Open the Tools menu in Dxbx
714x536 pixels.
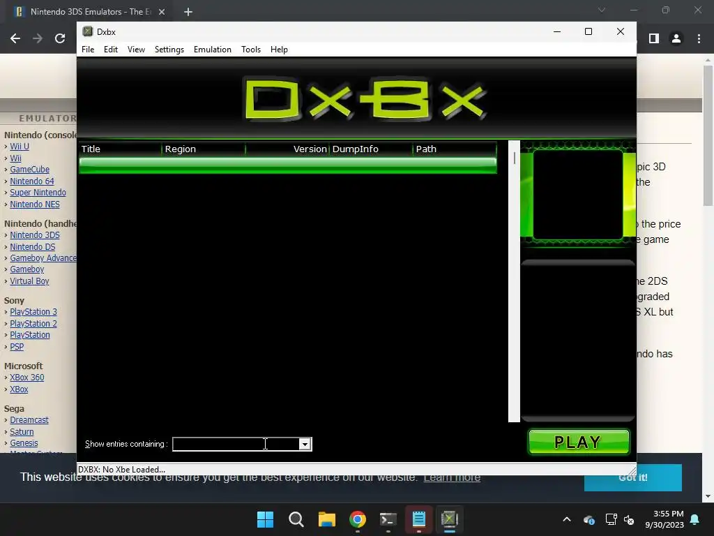tap(251, 50)
